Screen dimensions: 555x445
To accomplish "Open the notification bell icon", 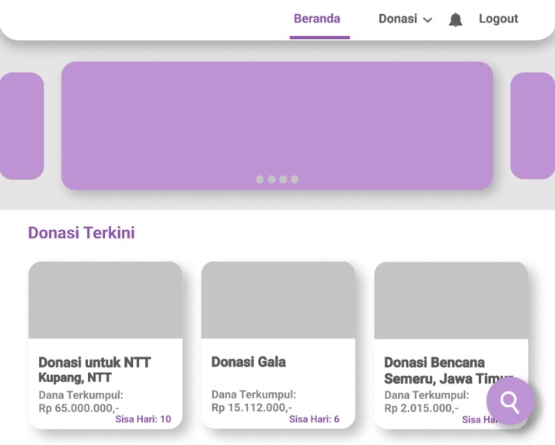I will [456, 19].
